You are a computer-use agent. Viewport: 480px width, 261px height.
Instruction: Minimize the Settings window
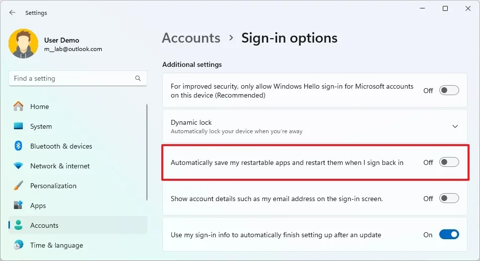(422, 8)
